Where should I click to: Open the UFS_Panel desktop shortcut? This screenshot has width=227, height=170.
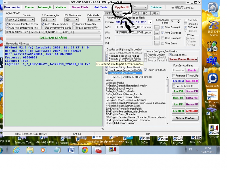(x=196, y=140)
